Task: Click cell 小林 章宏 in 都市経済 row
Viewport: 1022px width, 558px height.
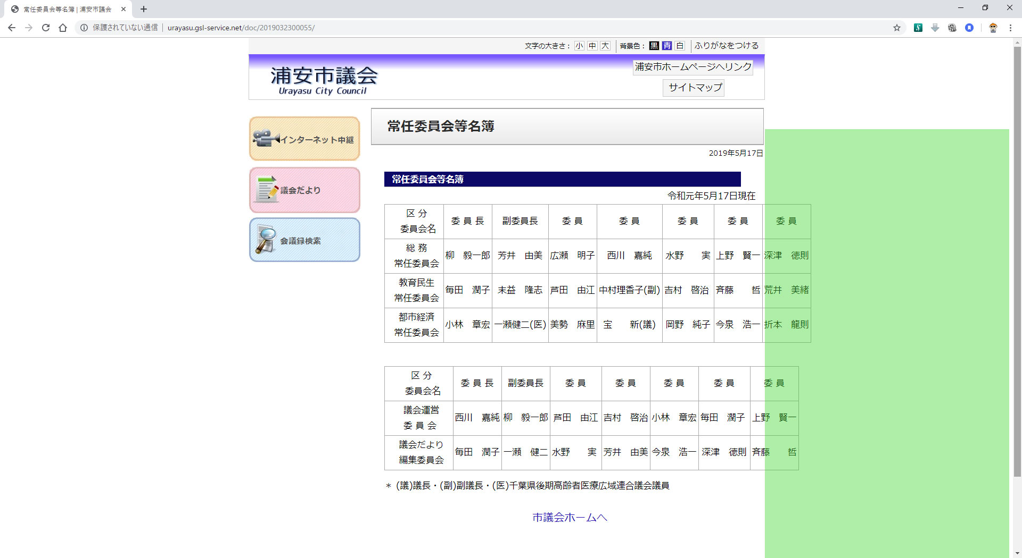Action: [x=467, y=325]
